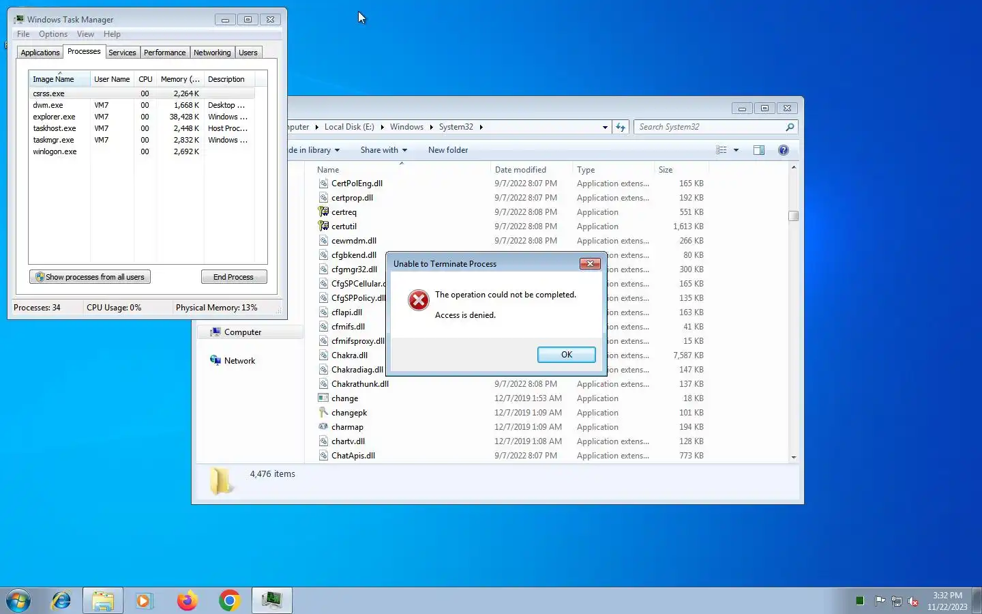Select csrss.exe in the process list
982x614 pixels.
pyautogui.click(x=142, y=93)
